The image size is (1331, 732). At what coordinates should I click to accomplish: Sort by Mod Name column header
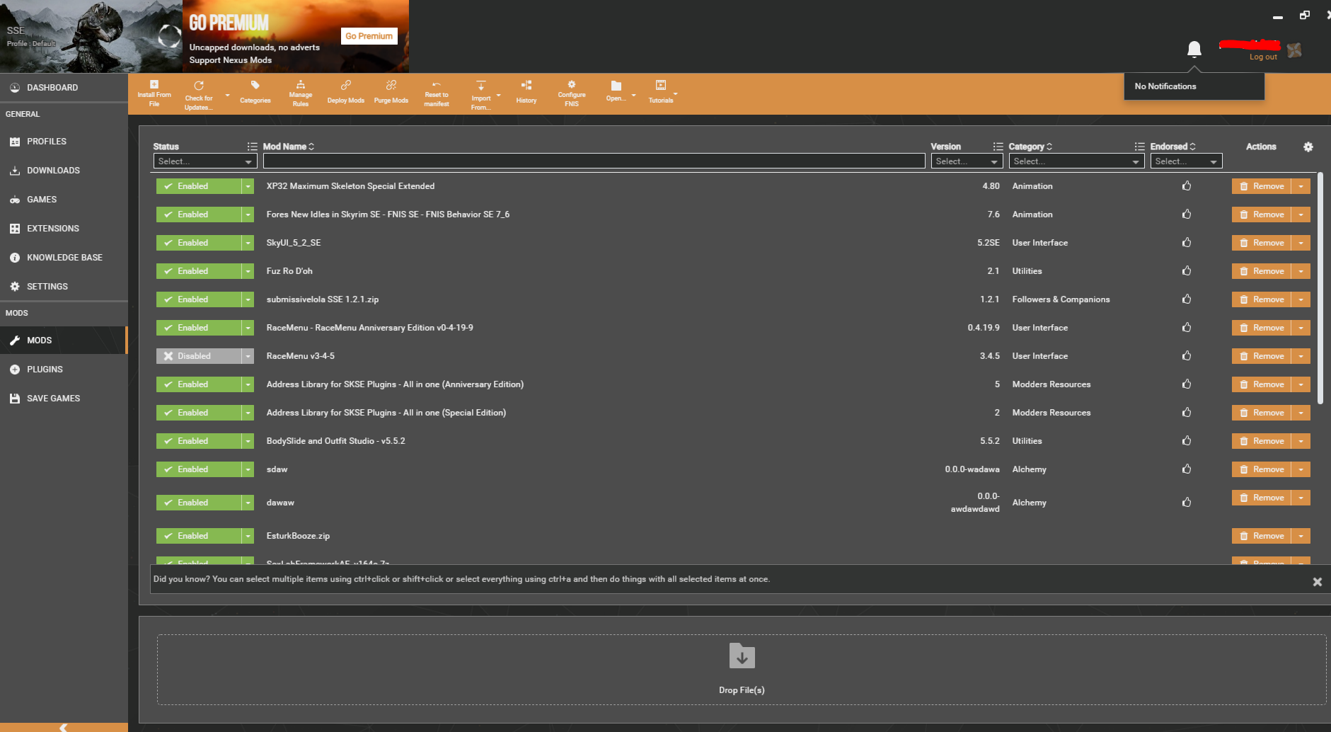click(288, 147)
